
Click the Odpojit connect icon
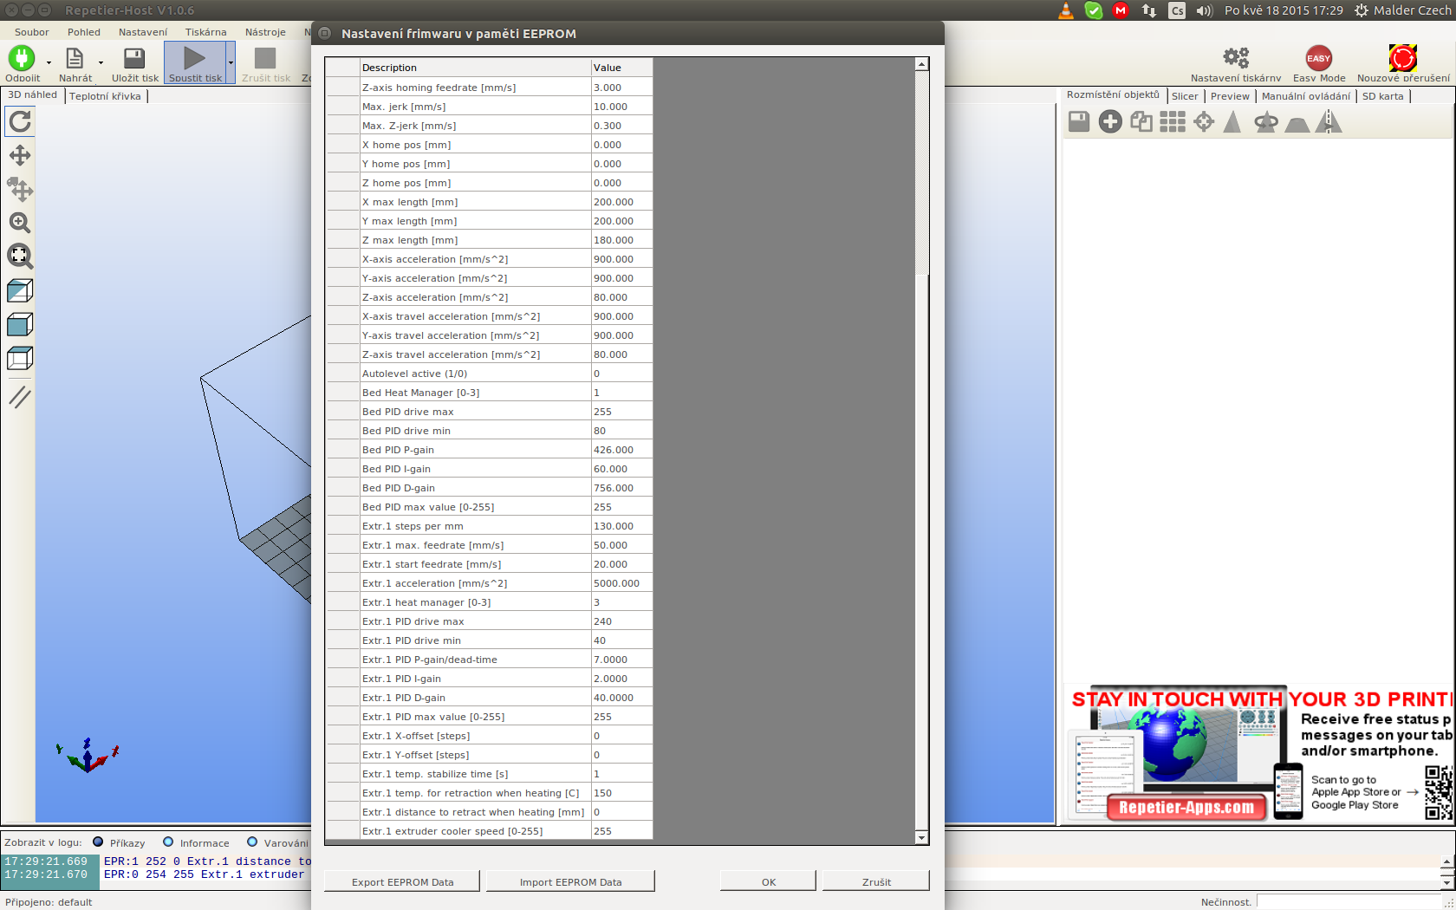(x=22, y=58)
